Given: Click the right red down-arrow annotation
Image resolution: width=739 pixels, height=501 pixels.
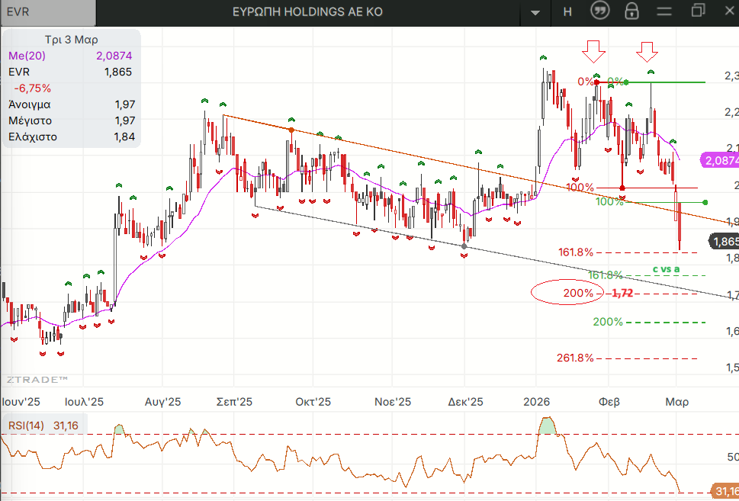Looking at the screenshot, I should coord(647,52).
